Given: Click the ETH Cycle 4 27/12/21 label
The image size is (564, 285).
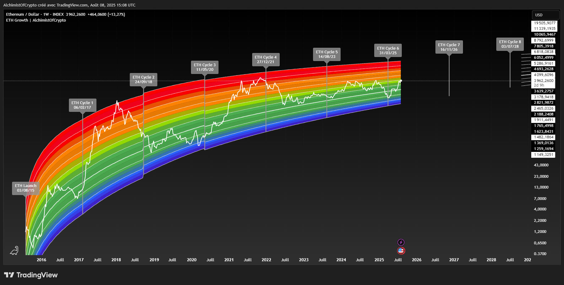Looking at the screenshot, I should pyautogui.click(x=265, y=59).
